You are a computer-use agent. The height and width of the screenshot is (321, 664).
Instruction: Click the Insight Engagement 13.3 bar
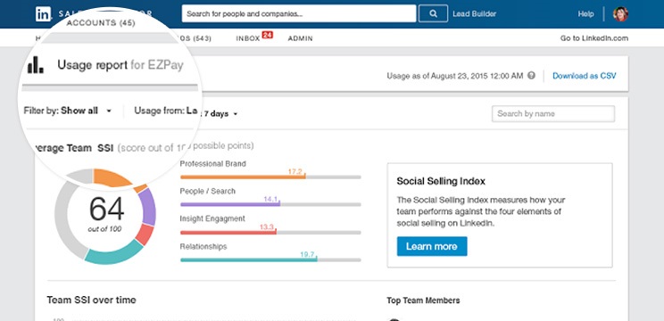[x=270, y=232]
